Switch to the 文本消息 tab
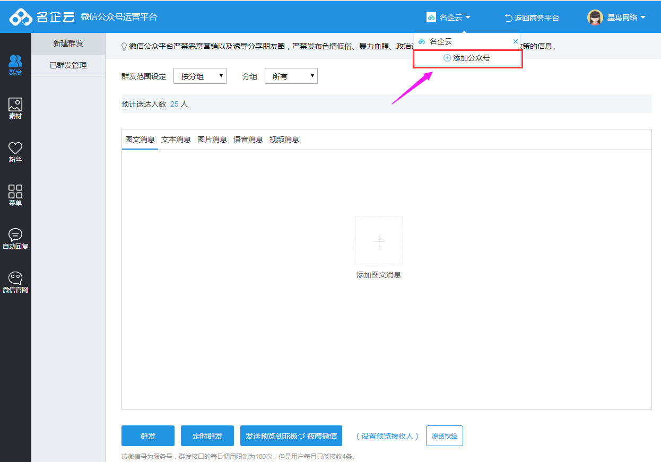Screen dimensions: 661x462 176,140
